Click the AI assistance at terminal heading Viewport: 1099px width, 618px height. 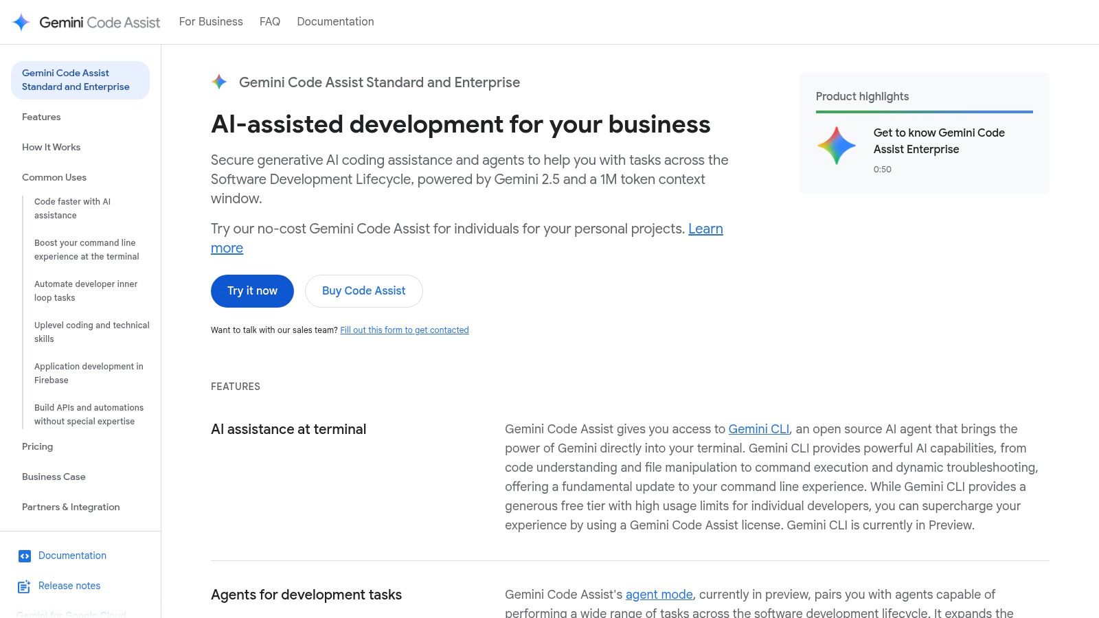pos(288,429)
